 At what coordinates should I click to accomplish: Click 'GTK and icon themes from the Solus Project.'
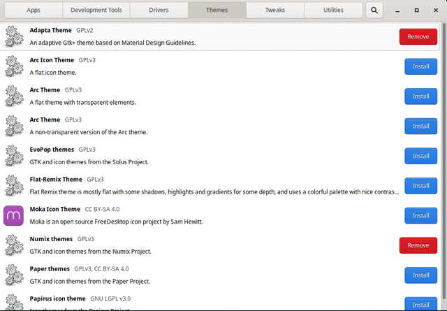coord(89,162)
